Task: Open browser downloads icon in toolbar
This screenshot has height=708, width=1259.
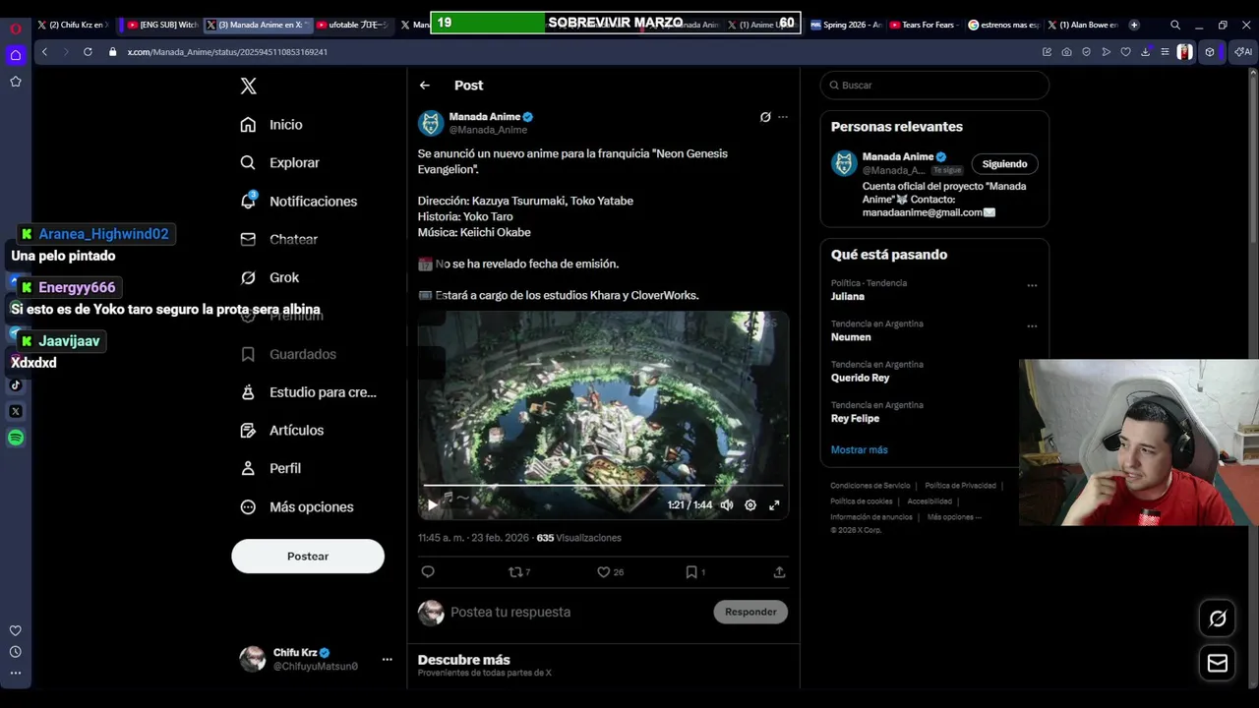Action: coord(1145,52)
